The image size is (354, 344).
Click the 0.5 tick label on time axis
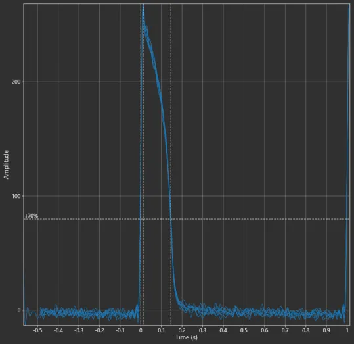[x=244, y=330]
